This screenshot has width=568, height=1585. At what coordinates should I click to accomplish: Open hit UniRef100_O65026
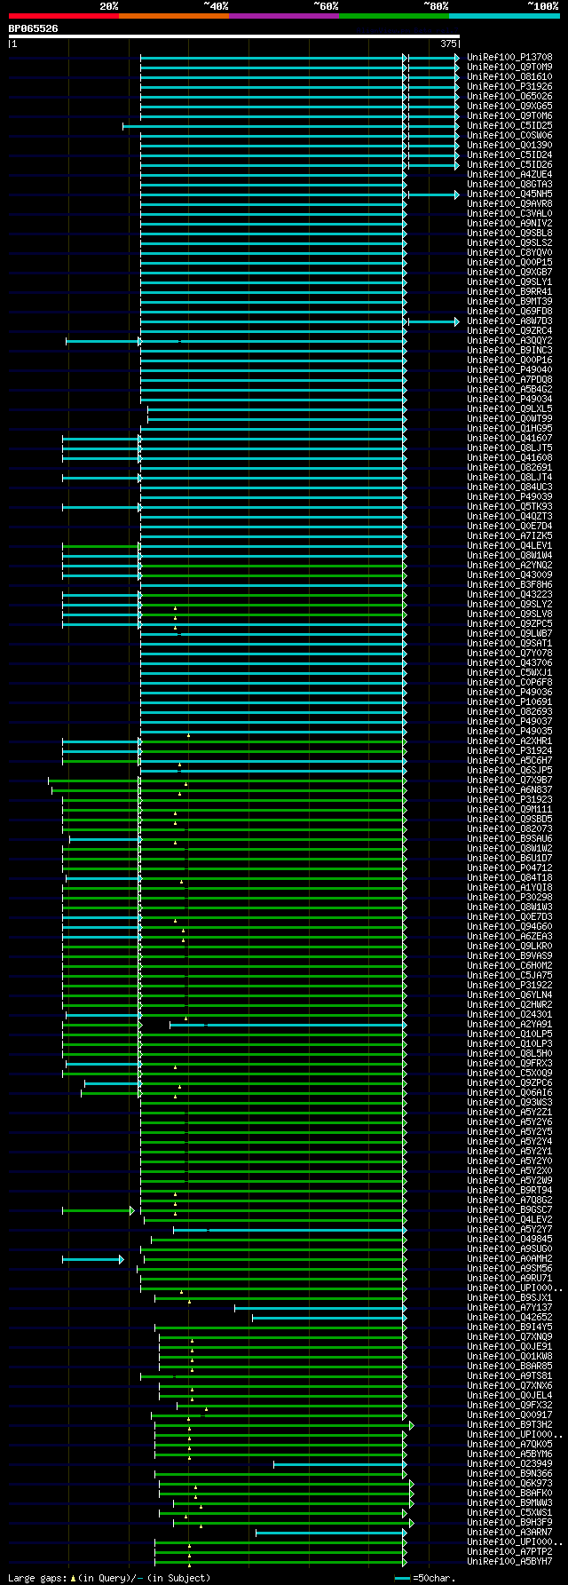(x=509, y=97)
